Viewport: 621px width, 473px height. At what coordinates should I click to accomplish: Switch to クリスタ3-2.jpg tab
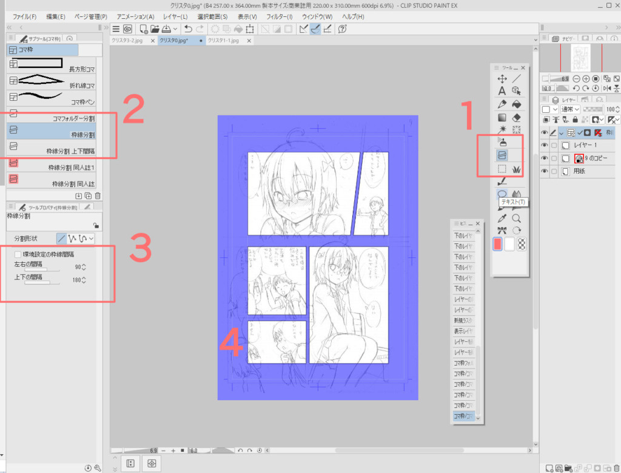[127, 41]
